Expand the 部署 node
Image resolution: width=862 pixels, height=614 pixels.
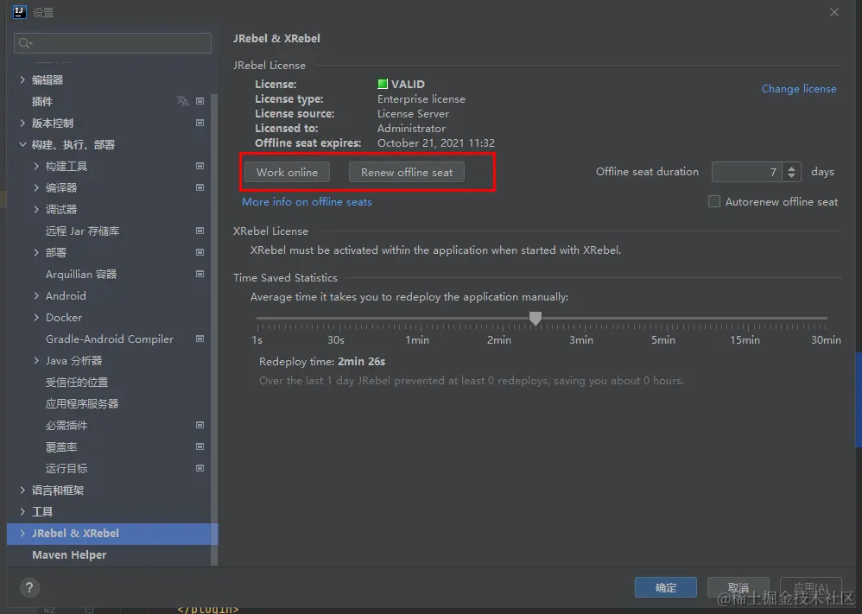pyautogui.click(x=36, y=252)
